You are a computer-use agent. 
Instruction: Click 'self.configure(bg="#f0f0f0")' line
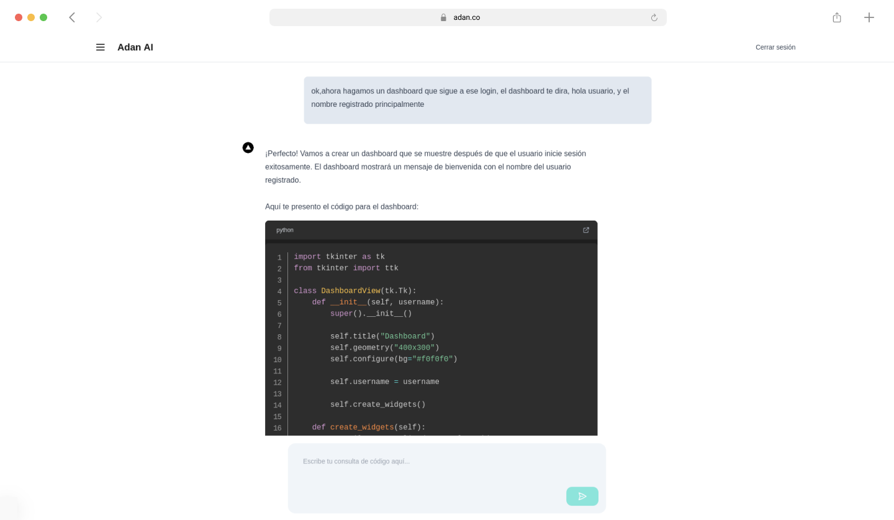(394, 359)
